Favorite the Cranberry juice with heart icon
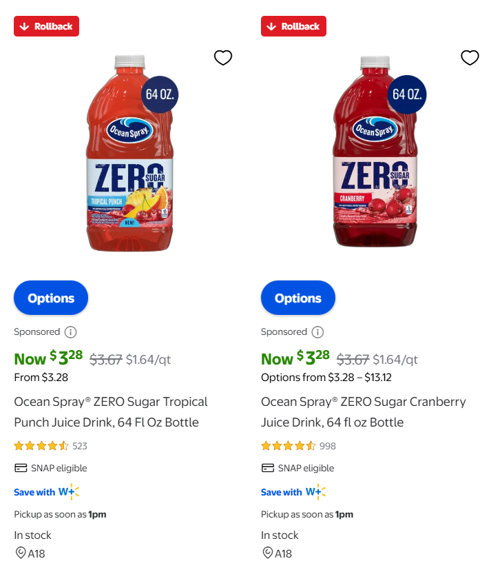The width and height of the screenshot is (491, 563). (x=470, y=58)
